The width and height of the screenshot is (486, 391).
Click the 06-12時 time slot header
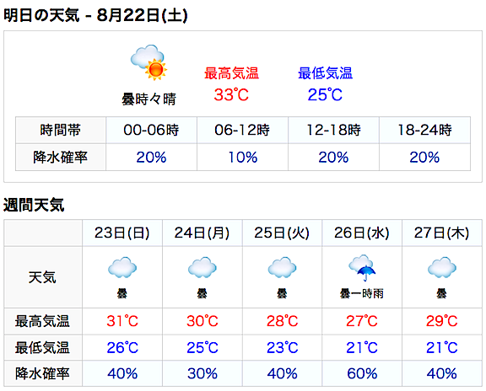coord(242,130)
